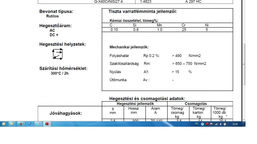Viewport: 257px width, 144px height.
Task: Click the '> 15' elongation value
Action: point(175,72)
